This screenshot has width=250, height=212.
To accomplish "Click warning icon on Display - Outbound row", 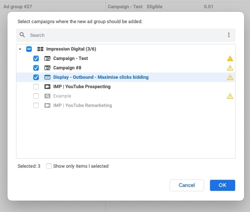I will point(230,77).
